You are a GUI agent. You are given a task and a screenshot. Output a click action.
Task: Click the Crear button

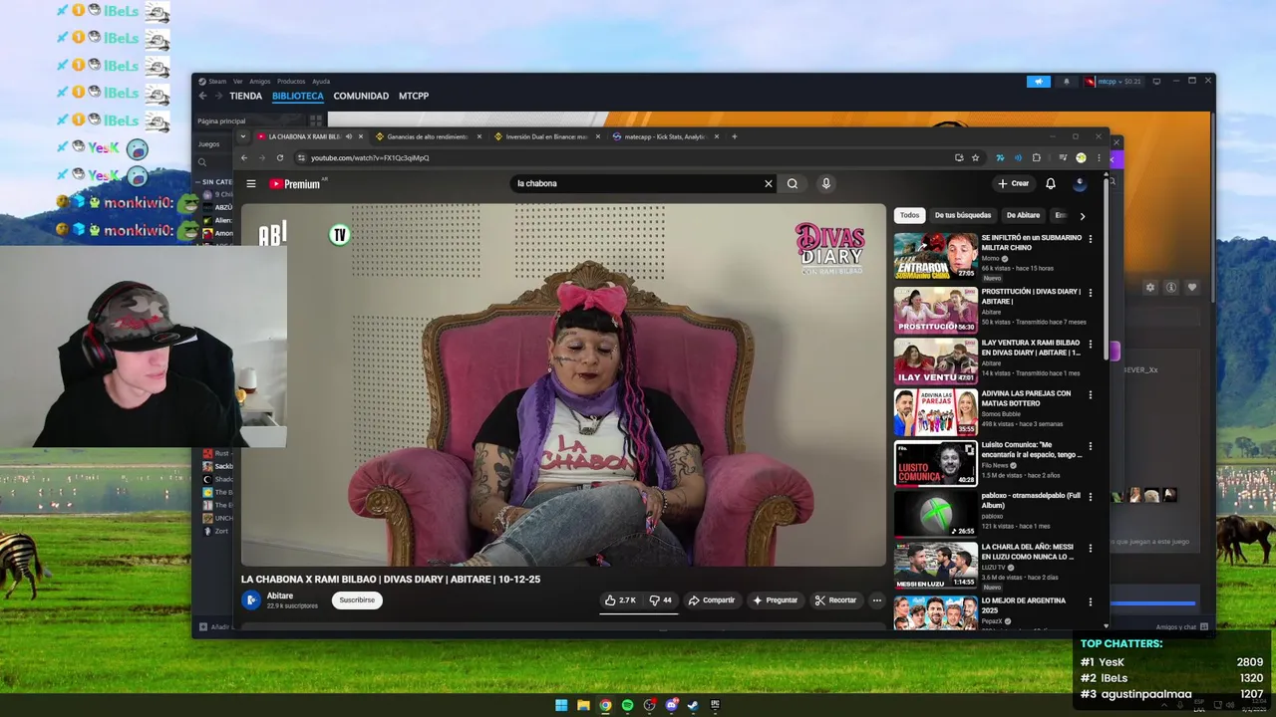1013,183
